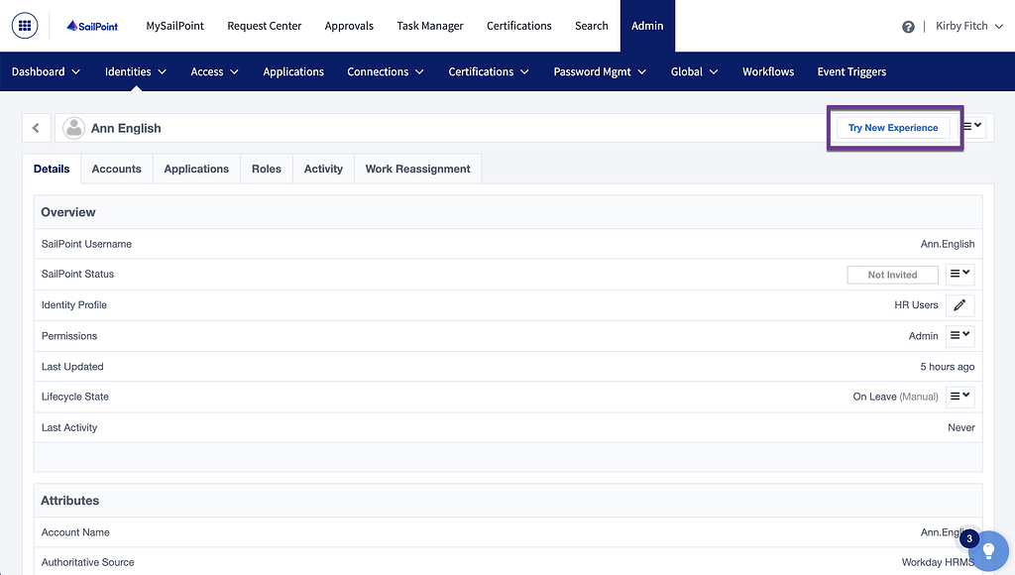Screen dimensions: 1015x575
Task: Open the Workflows navigation item
Action: [x=768, y=71]
